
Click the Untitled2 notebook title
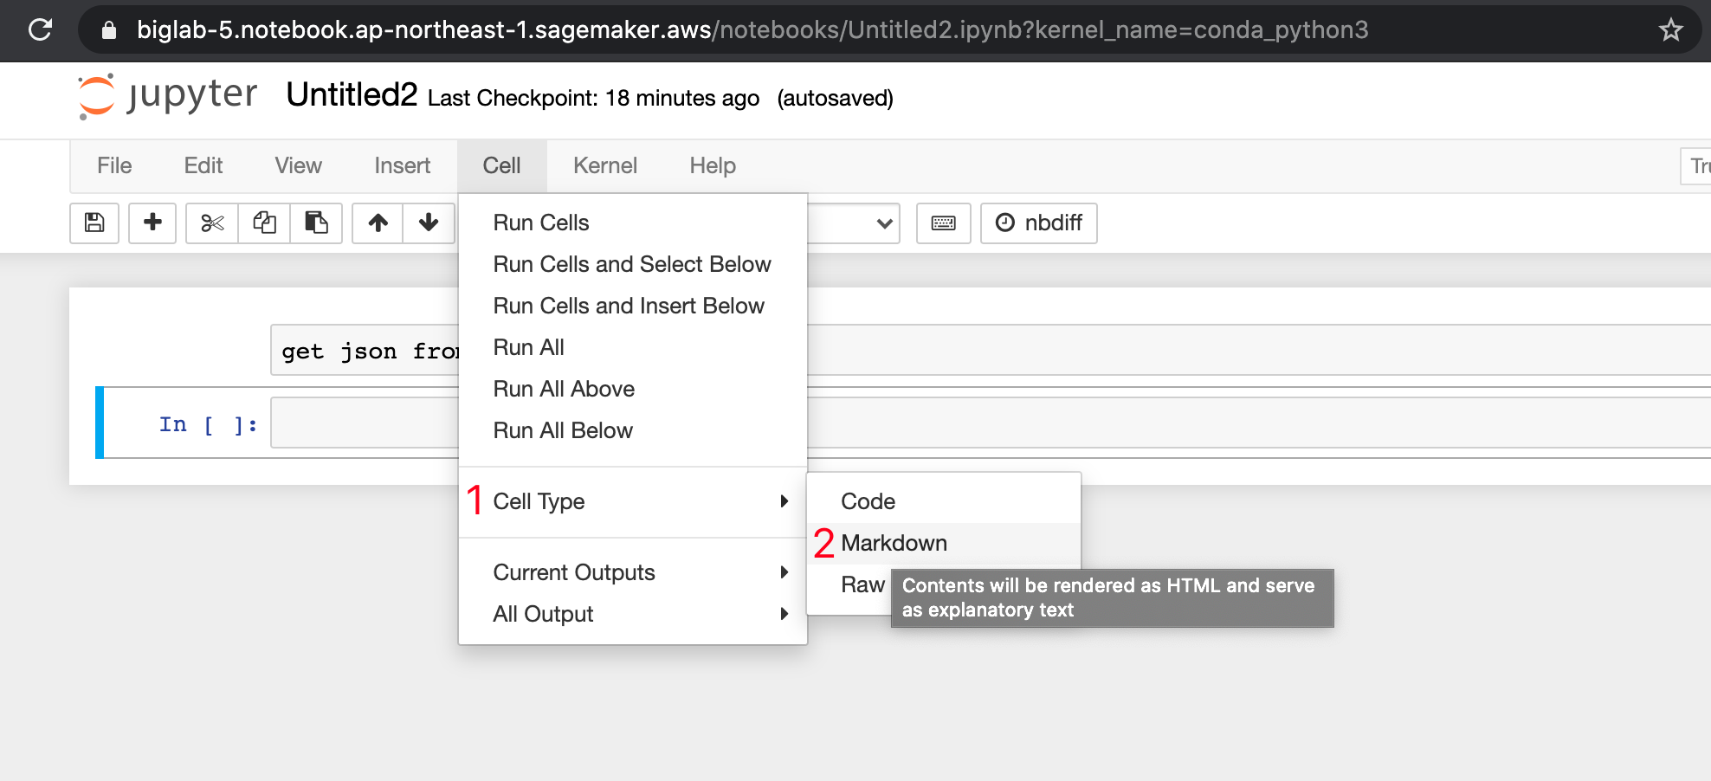point(352,94)
